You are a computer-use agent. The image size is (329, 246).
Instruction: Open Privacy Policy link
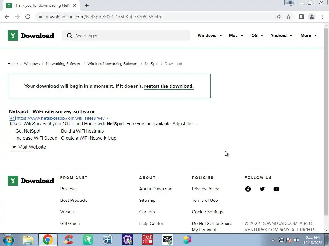click(205, 189)
